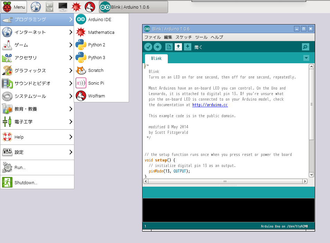
Task: Click the vertical scrollbar thumb in editor
Action: tap(311, 104)
